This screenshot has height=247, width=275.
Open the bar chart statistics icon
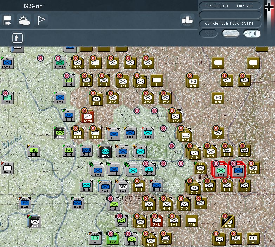click(x=187, y=20)
